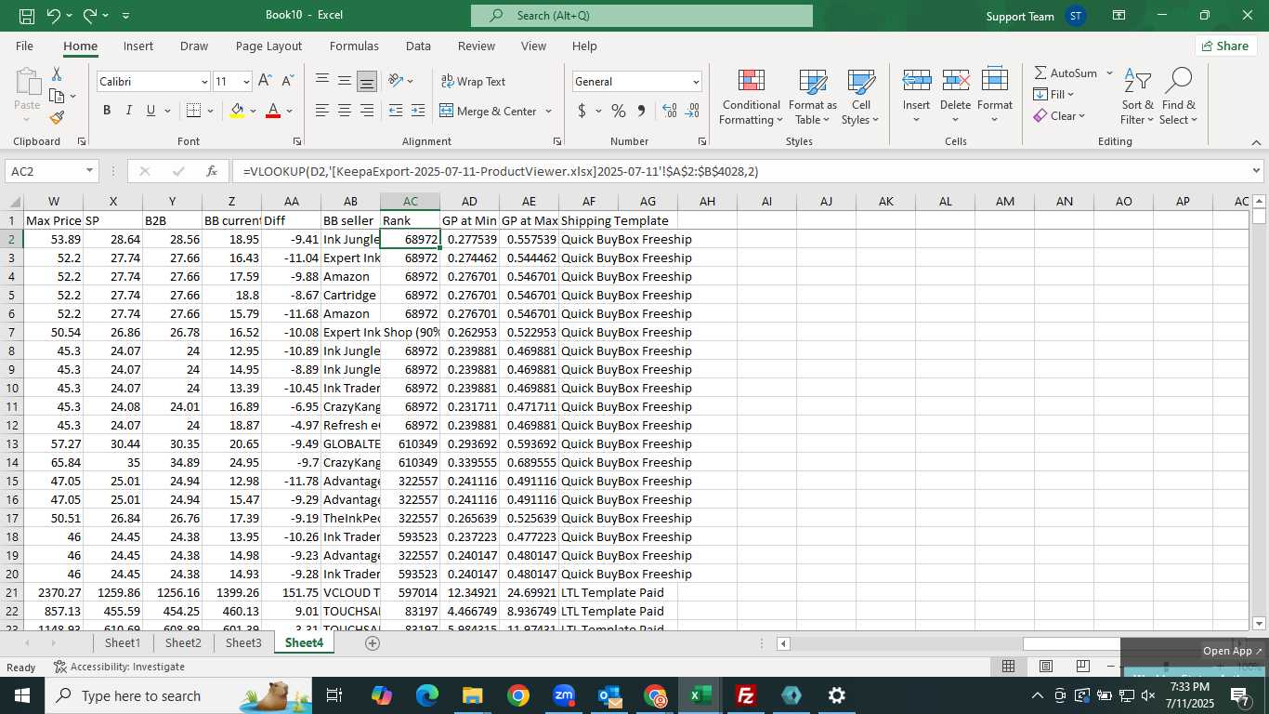
Task: Switch to Sheet2 worksheet tab
Action: click(x=183, y=643)
